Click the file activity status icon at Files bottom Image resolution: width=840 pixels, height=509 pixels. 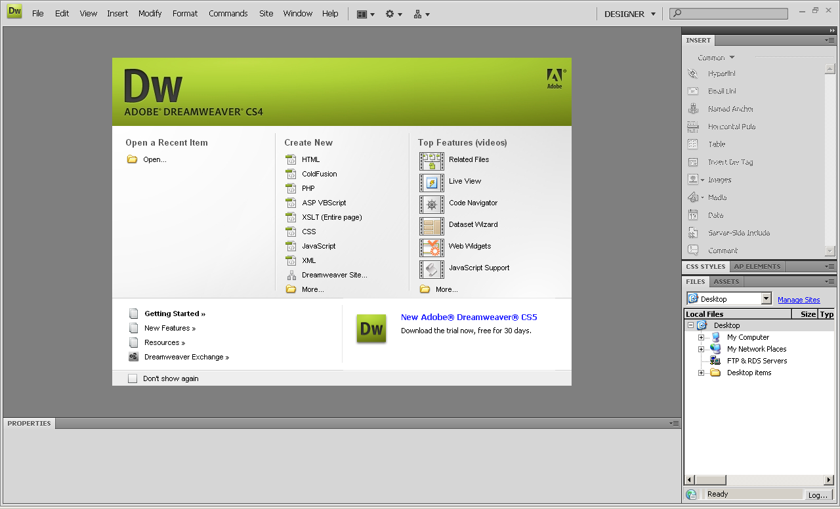pos(691,495)
